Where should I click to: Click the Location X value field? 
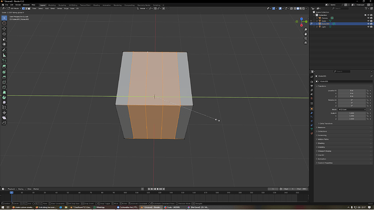(x=352, y=91)
